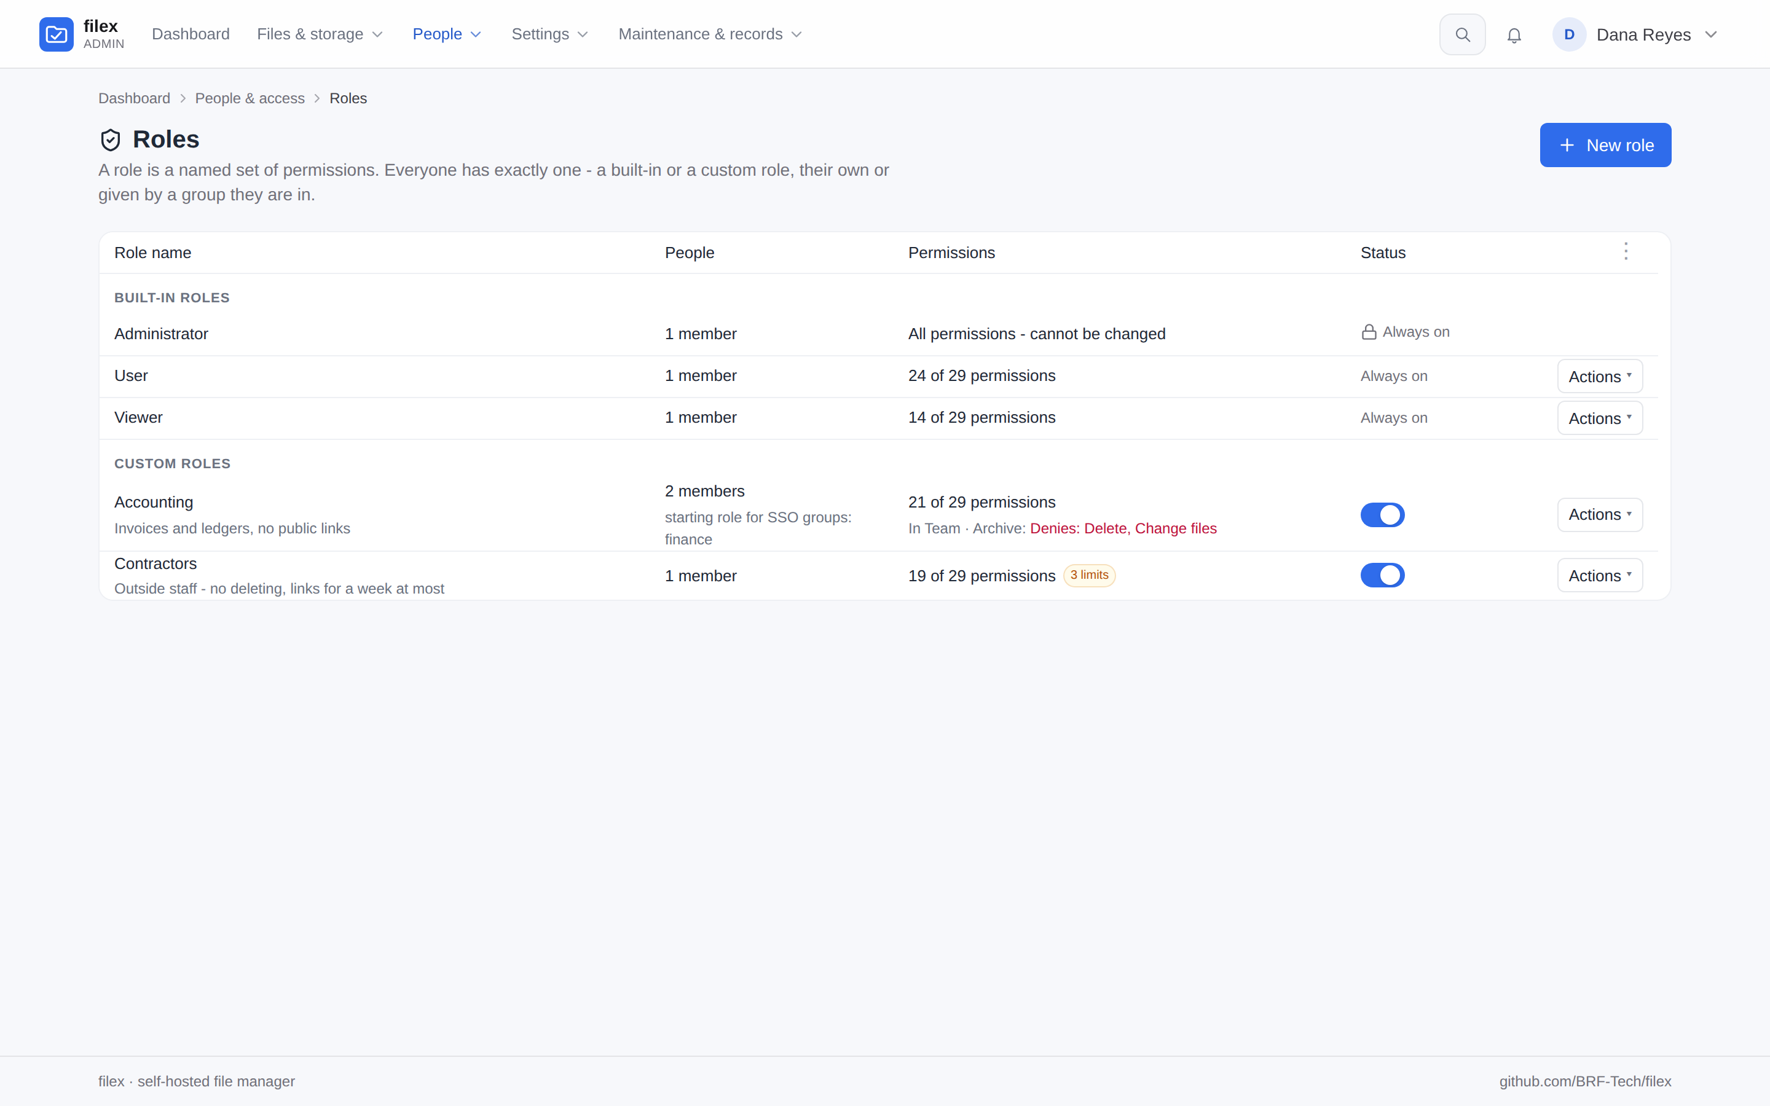Click '24 of 29 permissions' in User row

981,375
